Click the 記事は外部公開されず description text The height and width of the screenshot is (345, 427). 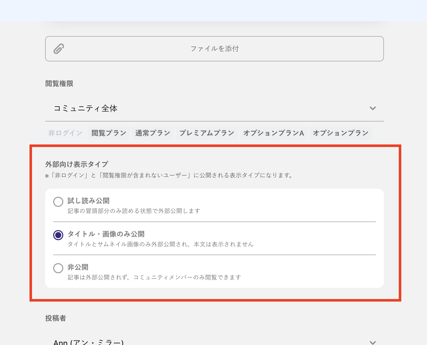154,278
